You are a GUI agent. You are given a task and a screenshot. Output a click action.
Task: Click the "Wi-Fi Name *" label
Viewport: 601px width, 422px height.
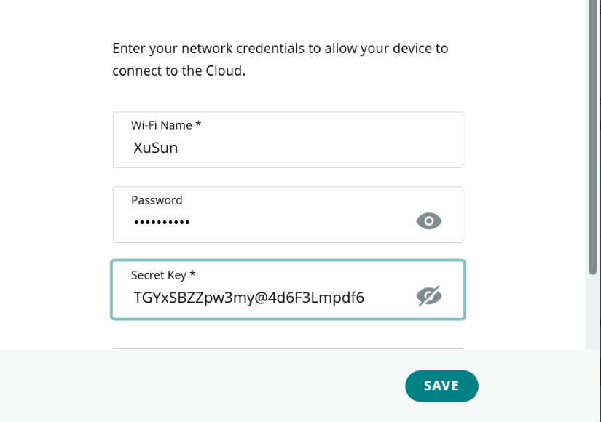166,125
